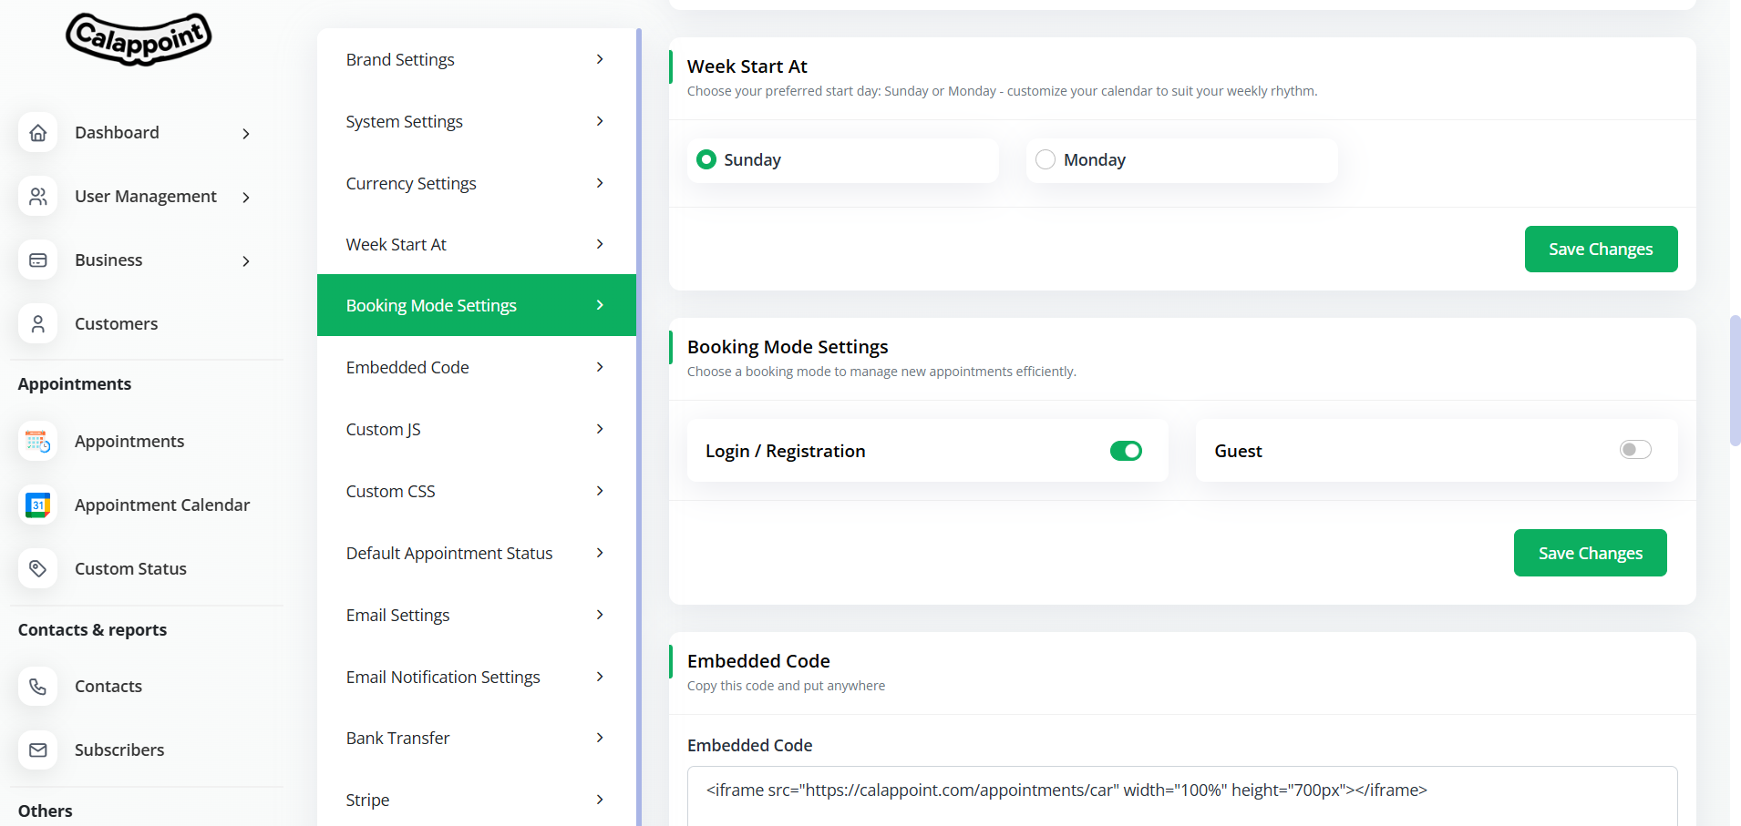Click chevron beside Booking Mode Settings
Image resolution: width=1741 pixels, height=826 pixels.
[600, 305]
